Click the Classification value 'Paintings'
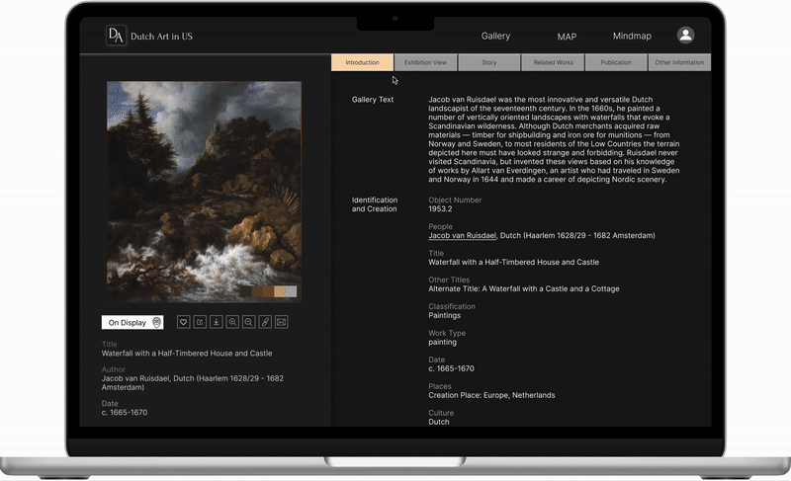Viewport: 791px width, 481px height. pyautogui.click(x=444, y=315)
